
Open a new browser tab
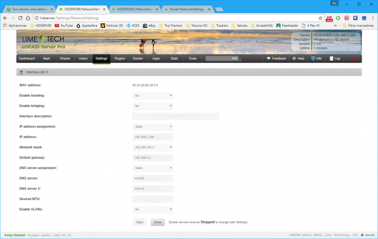click(x=219, y=9)
